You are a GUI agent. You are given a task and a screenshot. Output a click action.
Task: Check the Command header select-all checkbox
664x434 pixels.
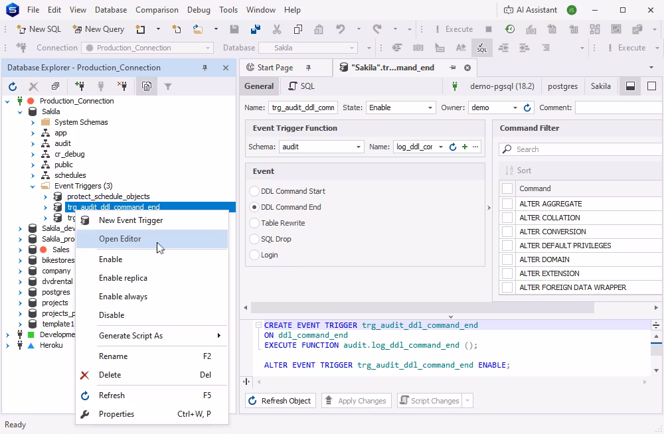(507, 188)
